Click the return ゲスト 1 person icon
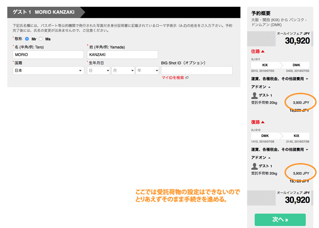Viewport: 319px width, 228px height. pyautogui.click(x=254, y=166)
